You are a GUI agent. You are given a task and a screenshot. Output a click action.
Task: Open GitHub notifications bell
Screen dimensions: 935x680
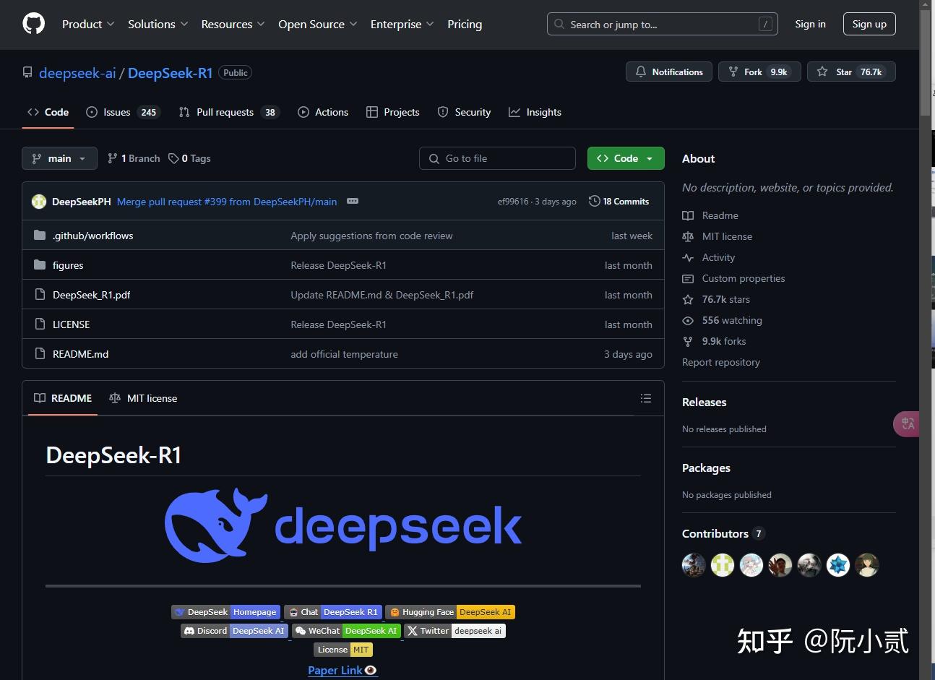(641, 71)
